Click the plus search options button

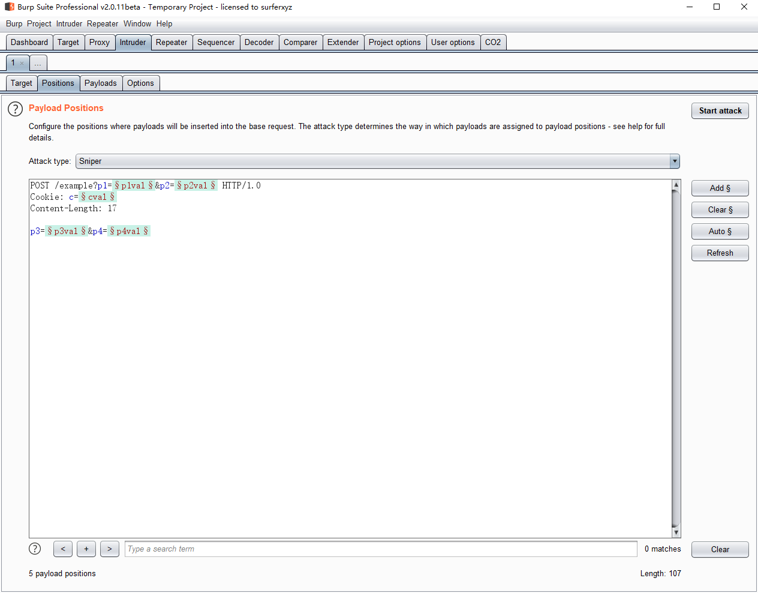pyautogui.click(x=86, y=549)
